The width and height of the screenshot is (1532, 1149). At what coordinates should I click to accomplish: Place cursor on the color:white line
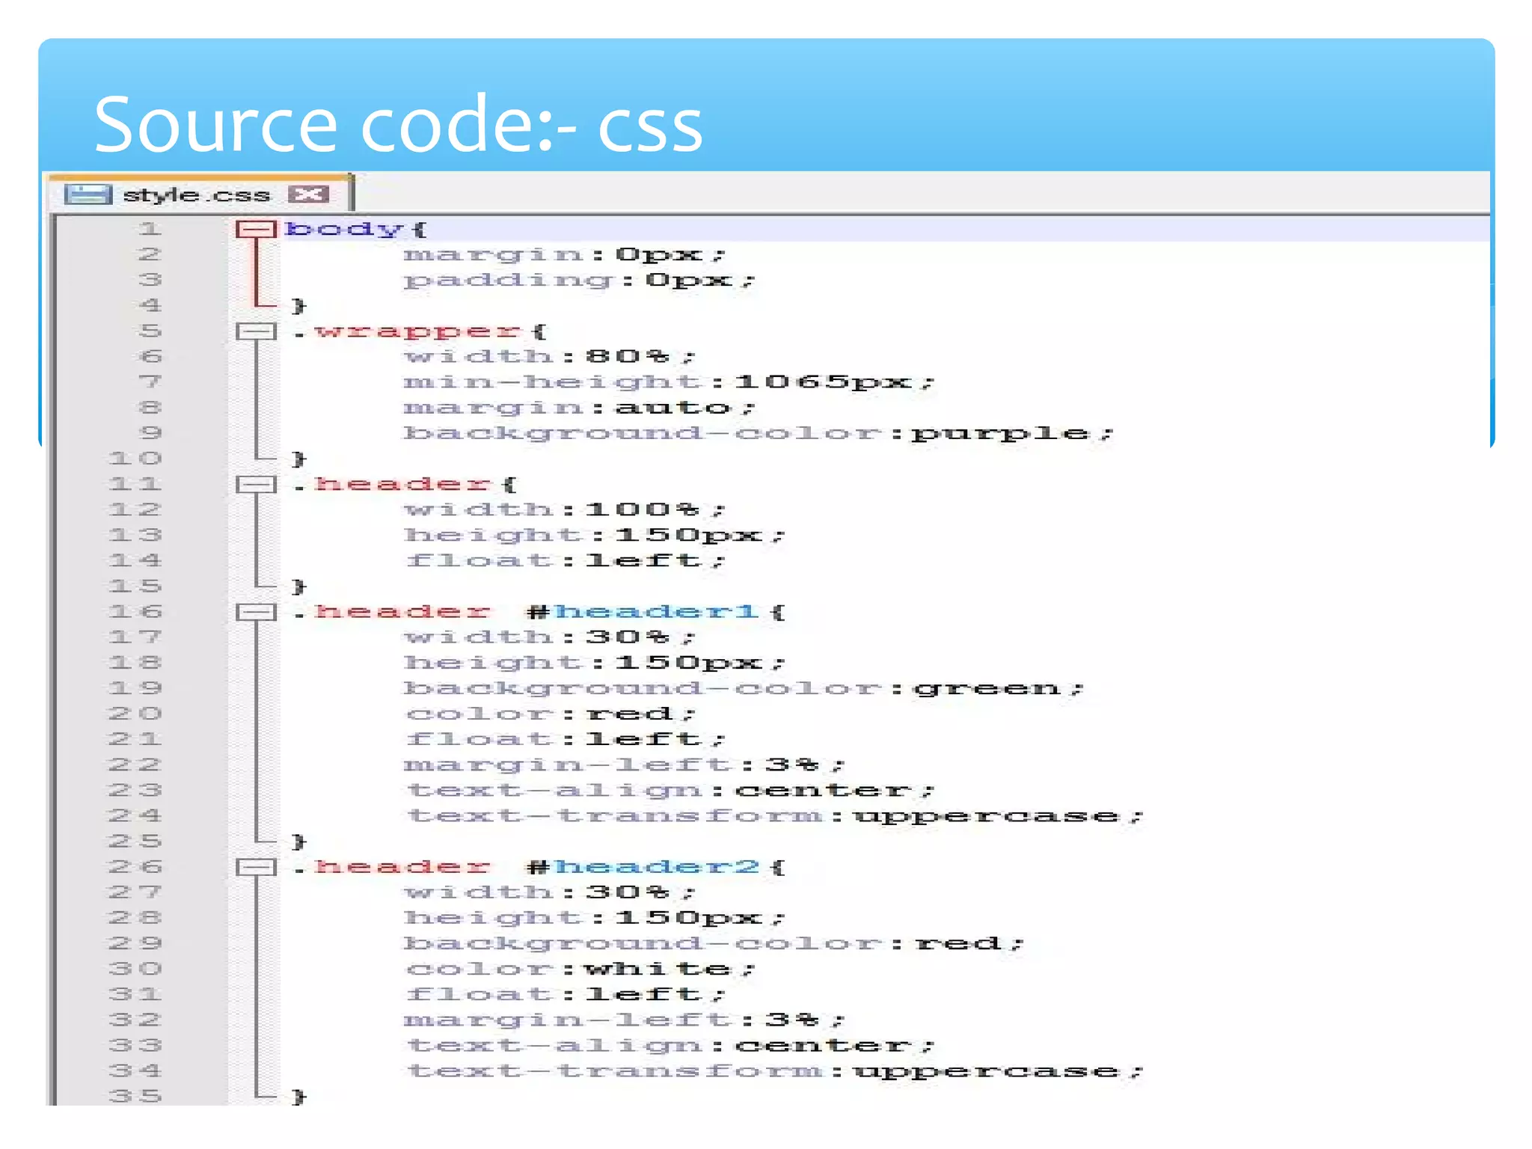pyautogui.click(x=580, y=969)
